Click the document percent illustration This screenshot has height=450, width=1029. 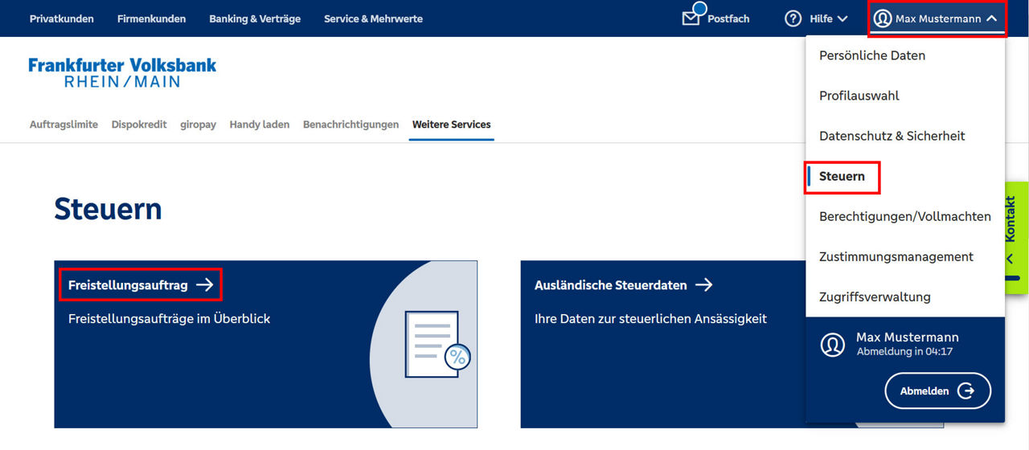(x=438, y=345)
